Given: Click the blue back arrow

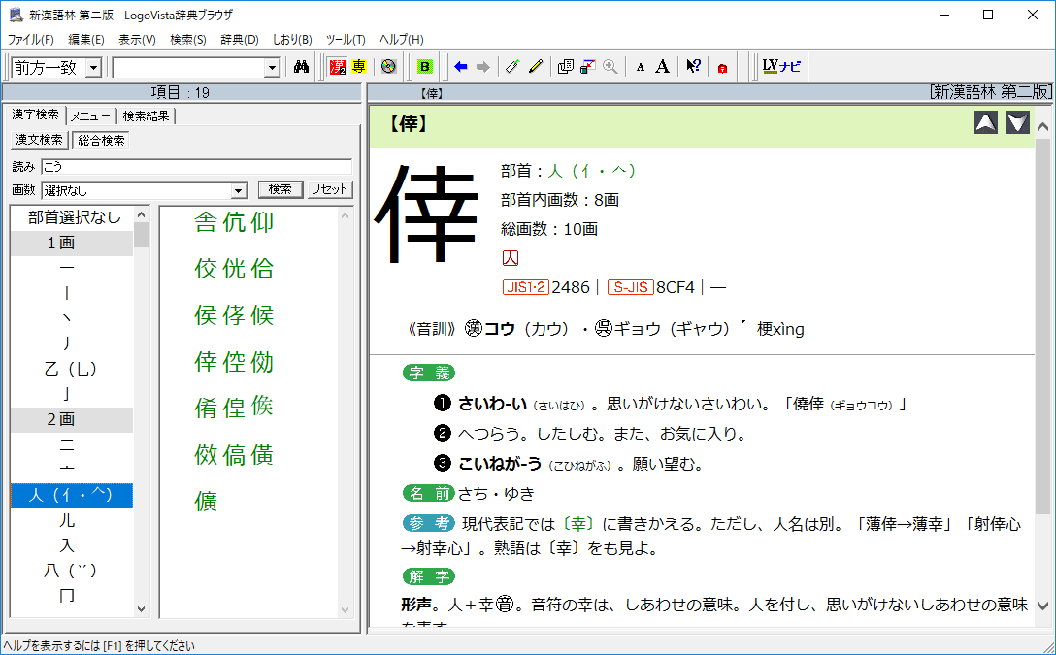Looking at the screenshot, I should tap(461, 67).
